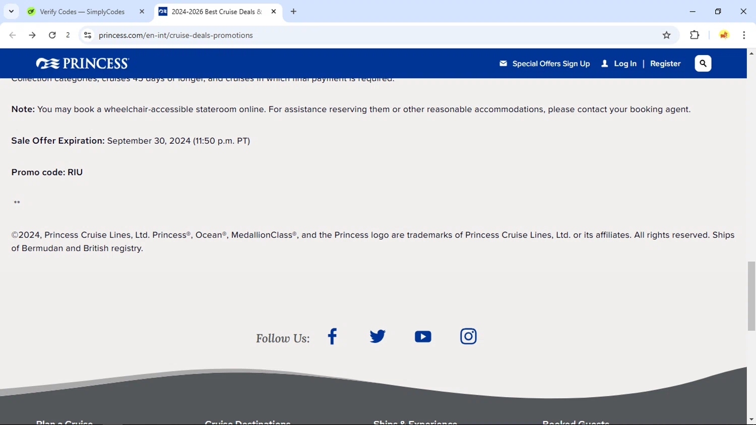The width and height of the screenshot is (756, 425).
Task: Click the site search magnifier button
Action: click(703, 64)
